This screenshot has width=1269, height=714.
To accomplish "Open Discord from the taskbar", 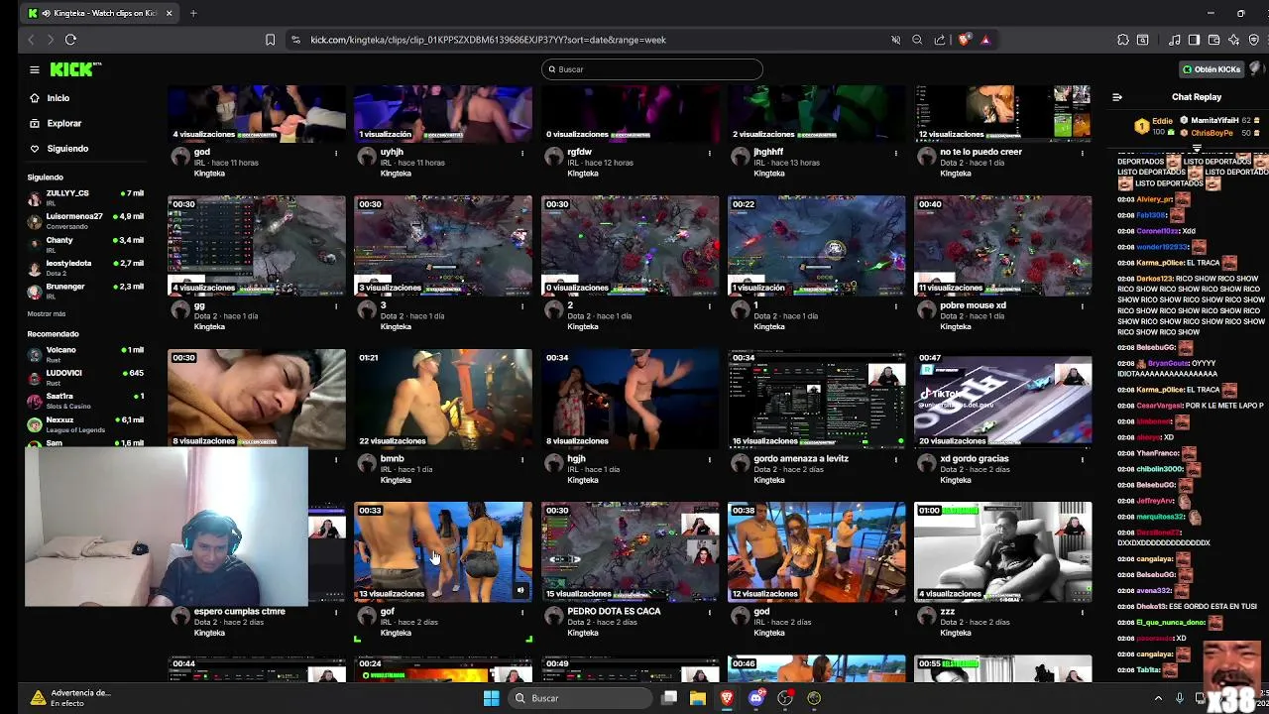I will click(x=756, y=698).
